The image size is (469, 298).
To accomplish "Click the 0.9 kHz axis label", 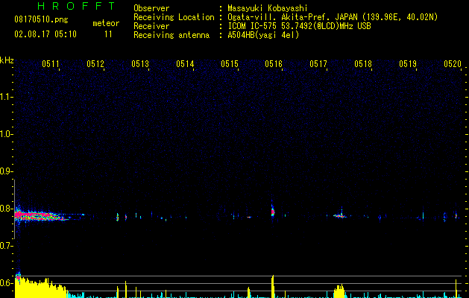I will (x=7, y=171).
